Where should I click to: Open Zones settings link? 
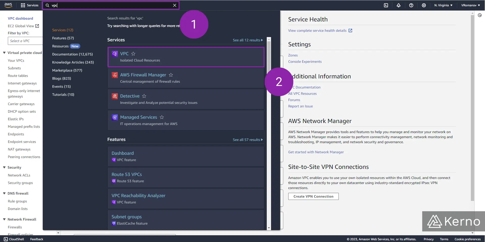293,55
